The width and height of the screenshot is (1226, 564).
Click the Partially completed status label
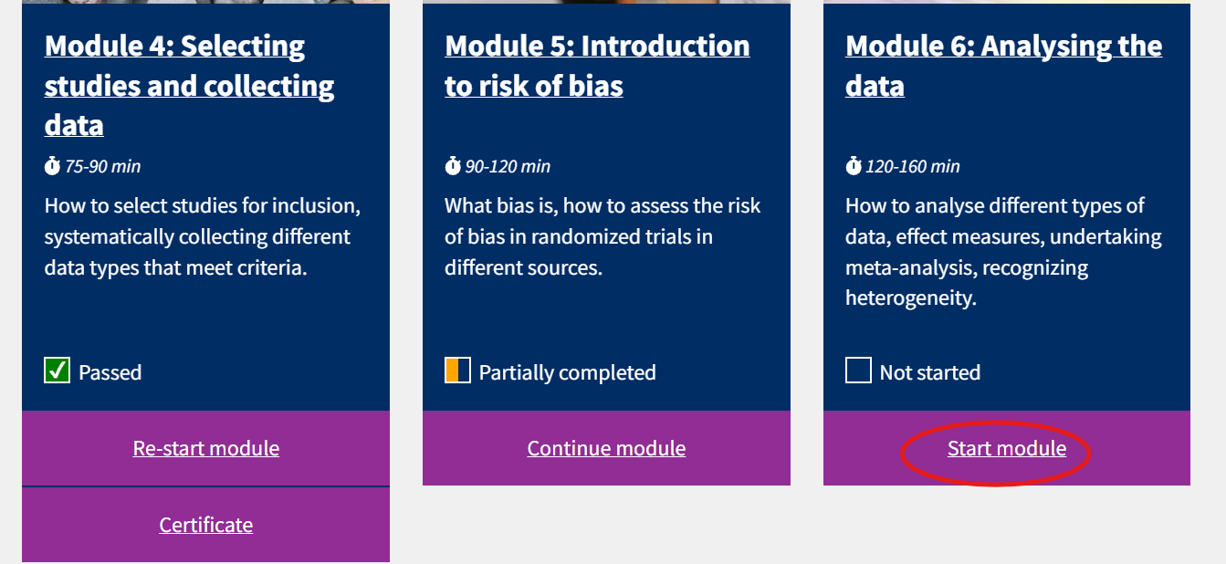click(568, 372)
